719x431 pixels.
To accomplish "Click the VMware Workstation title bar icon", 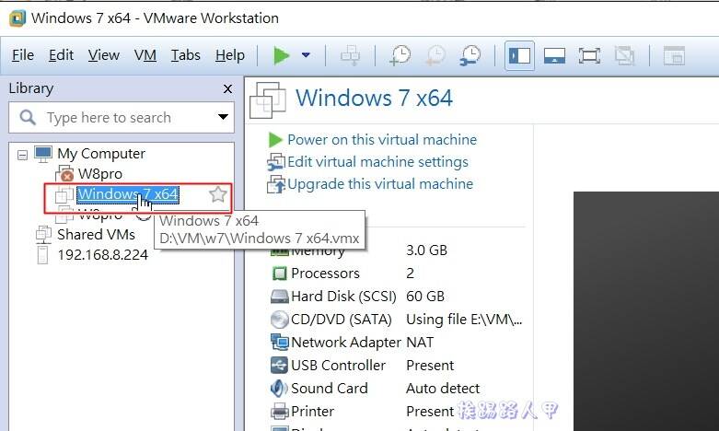I will pyautogui.click(x=17, y=18).
